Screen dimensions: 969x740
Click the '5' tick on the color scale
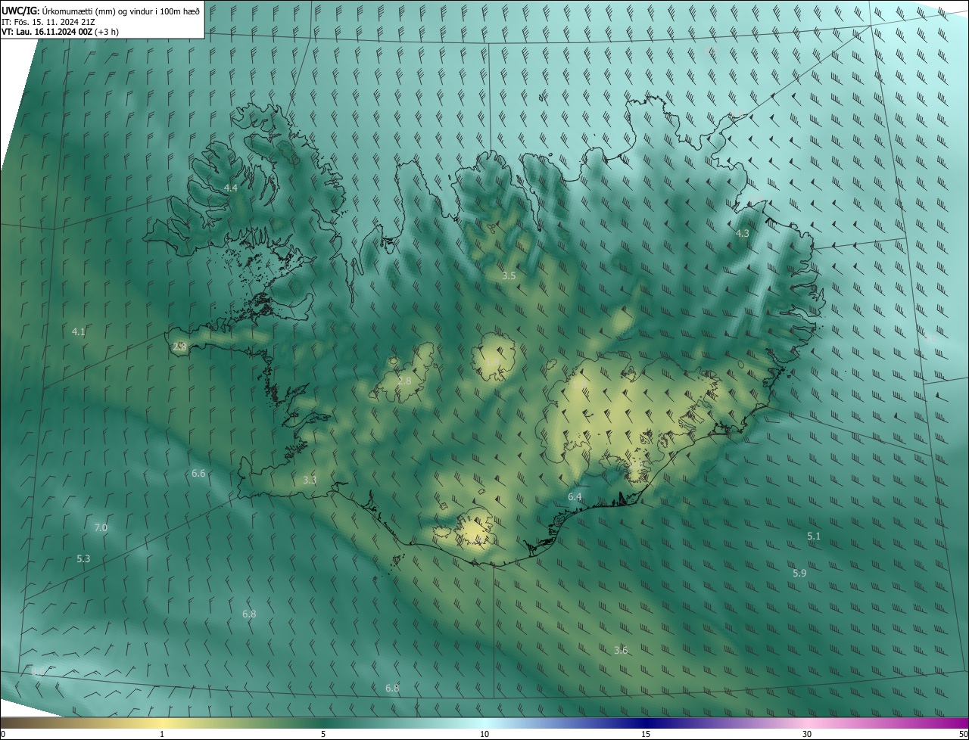pyautogui.click(x=323, y=734)
